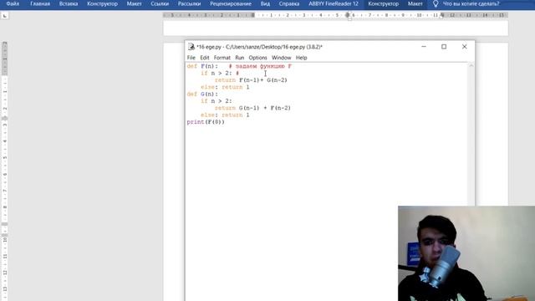Viewport: 535px width, 301px height.
Task: Click the IDLE Python icon in title bar
Action: pos(191,47)
